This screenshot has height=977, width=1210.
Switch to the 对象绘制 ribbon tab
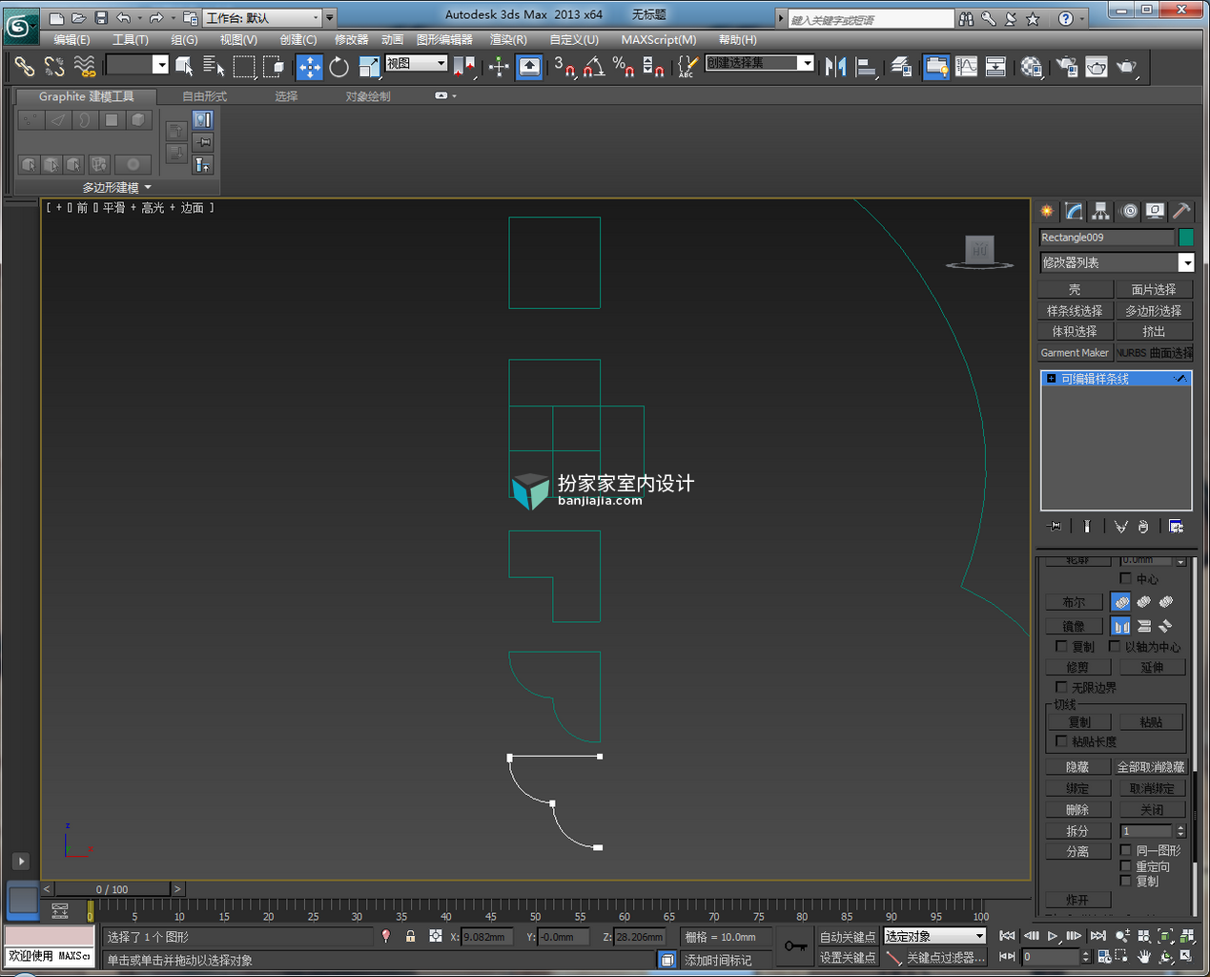[368, 96]
